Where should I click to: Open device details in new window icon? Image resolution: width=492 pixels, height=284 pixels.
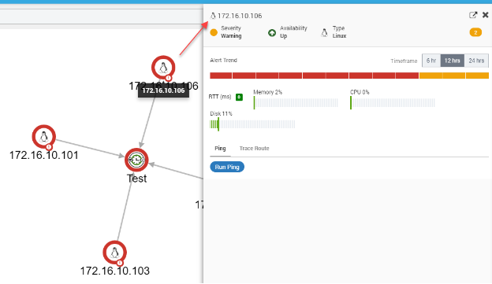[473, 15]
